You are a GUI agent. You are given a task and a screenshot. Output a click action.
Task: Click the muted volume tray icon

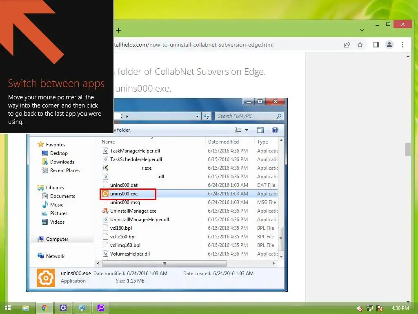[360, 308]
